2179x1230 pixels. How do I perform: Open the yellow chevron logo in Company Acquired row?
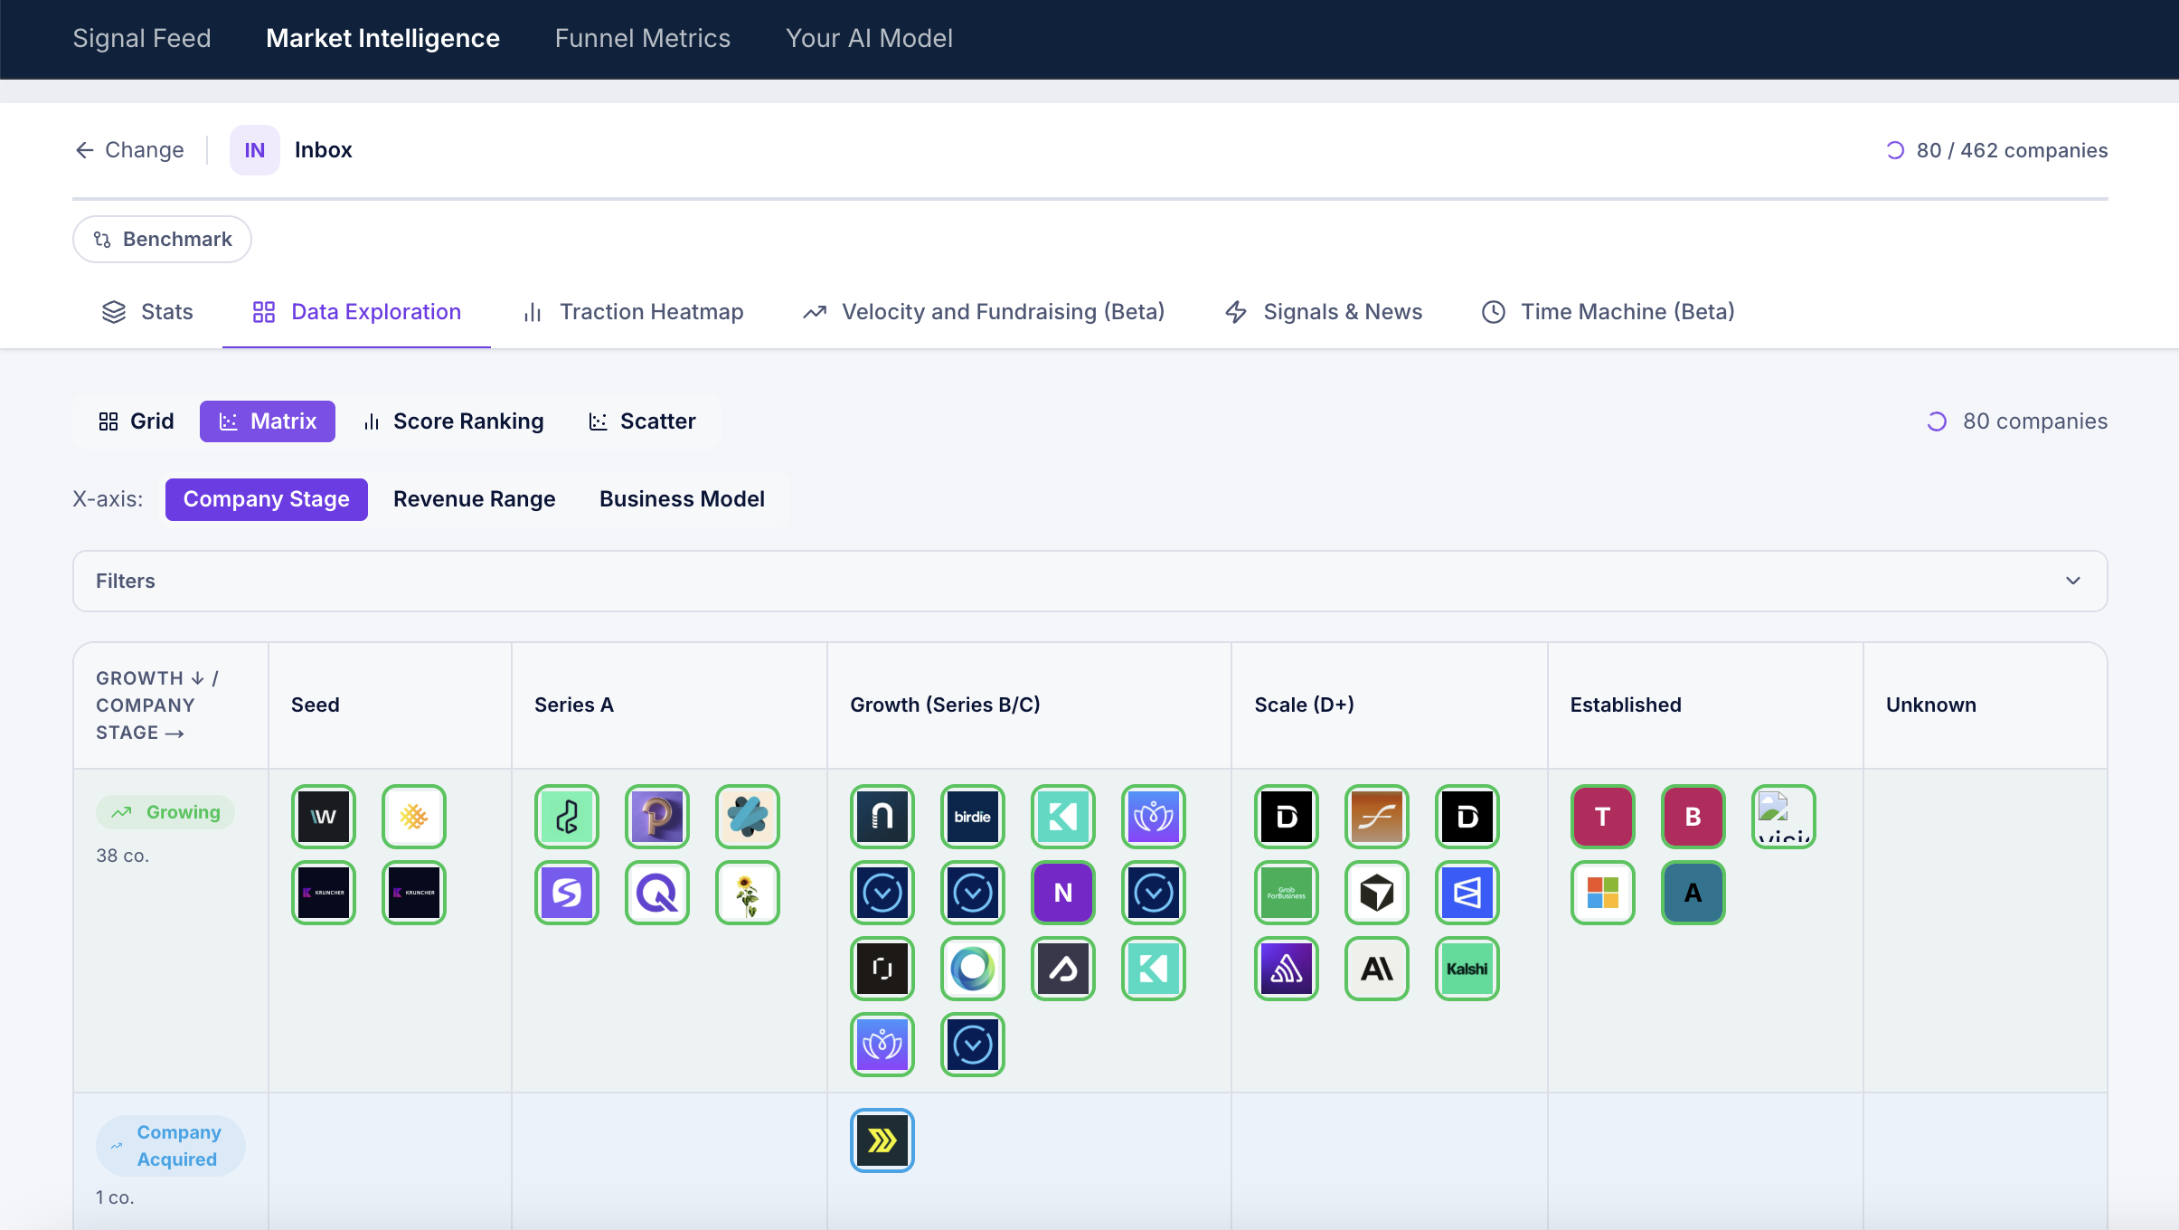[x=882, y=1139]
